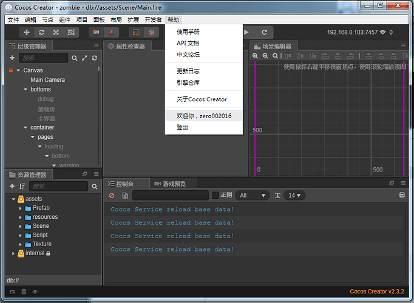Viewport: 414px width, 303px height.
Task: Click the assets sort order icon
Action: [22, 186]
